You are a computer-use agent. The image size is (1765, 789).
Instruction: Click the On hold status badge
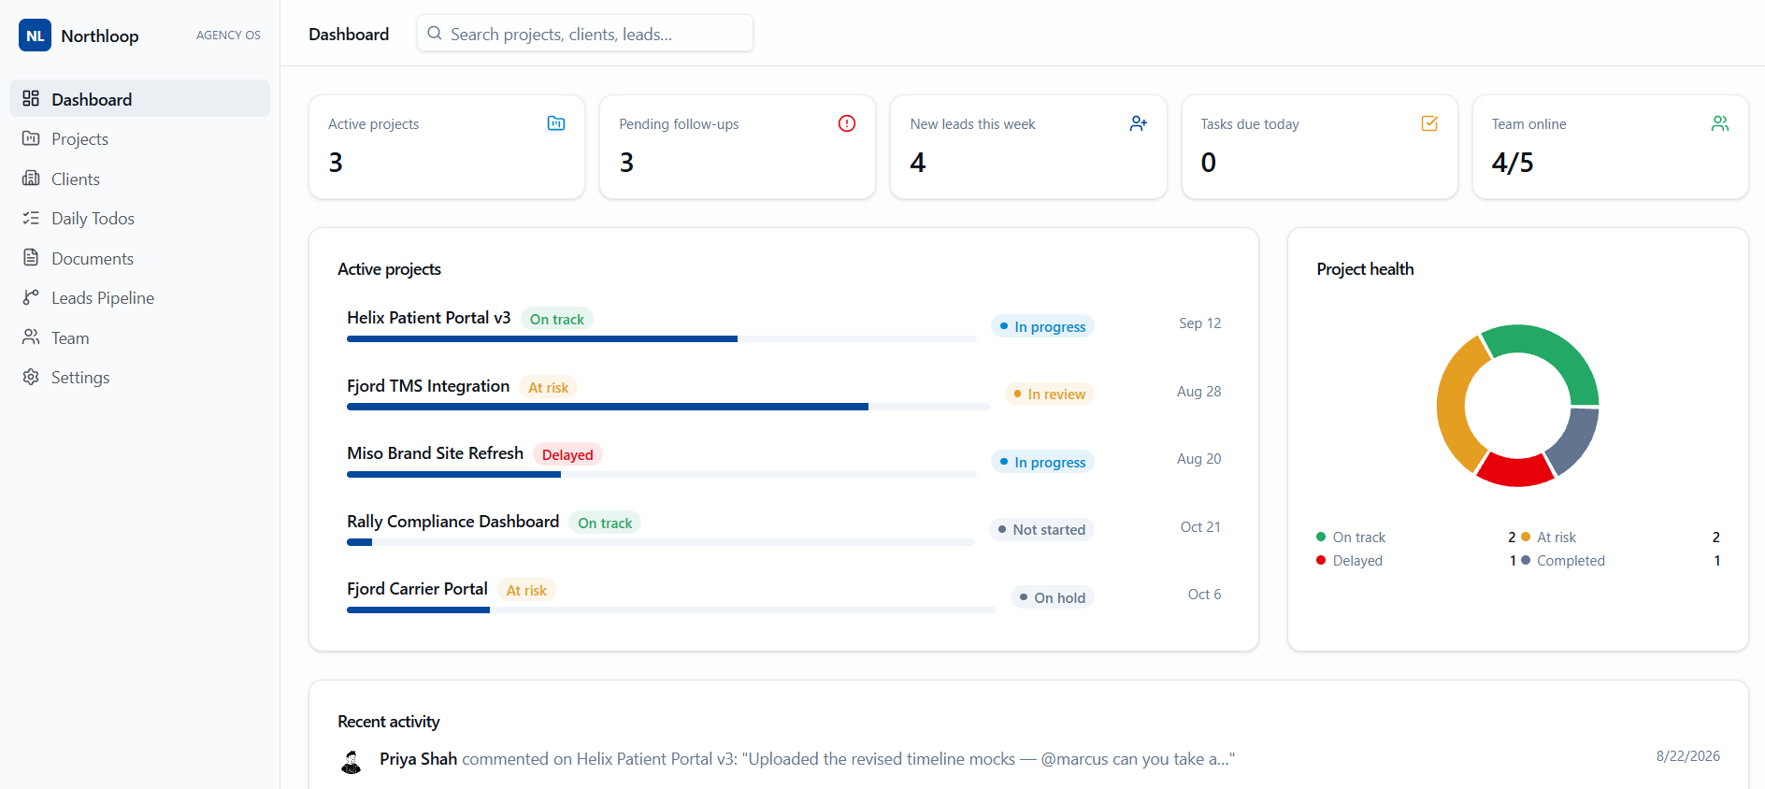click(1053, 597)
